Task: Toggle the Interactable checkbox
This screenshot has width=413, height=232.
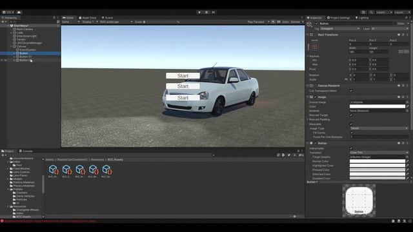Action: click(351, 148)
